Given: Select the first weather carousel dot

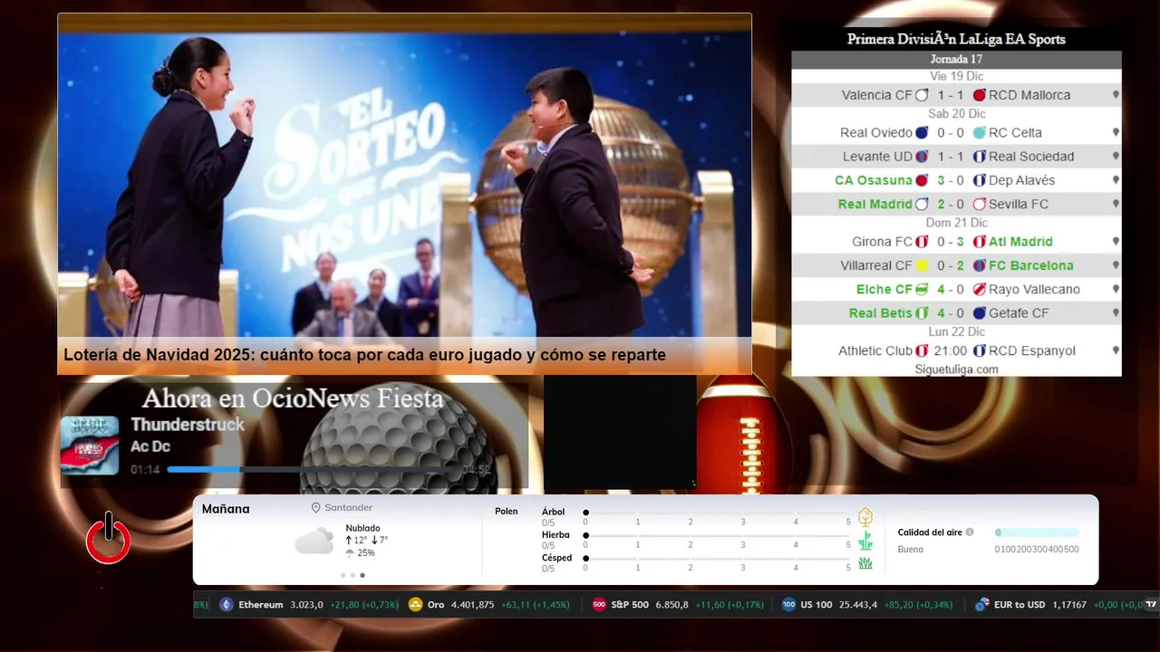Looking at the screenshot, I should click(x=343, y=575).
